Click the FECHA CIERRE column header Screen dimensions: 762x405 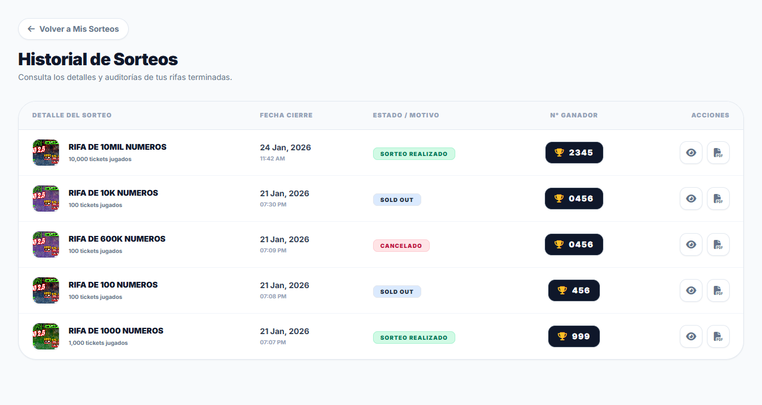[x=286, y=115]
